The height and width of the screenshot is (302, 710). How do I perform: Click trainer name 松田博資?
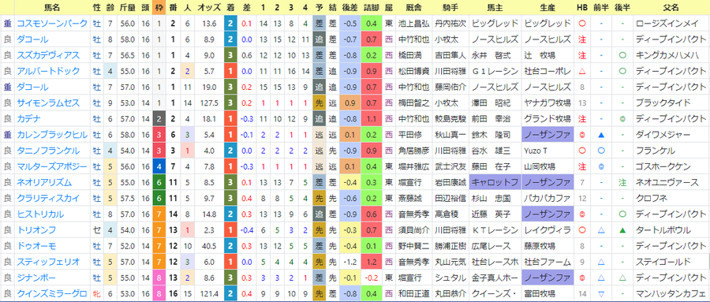click(x=414, y=71)
